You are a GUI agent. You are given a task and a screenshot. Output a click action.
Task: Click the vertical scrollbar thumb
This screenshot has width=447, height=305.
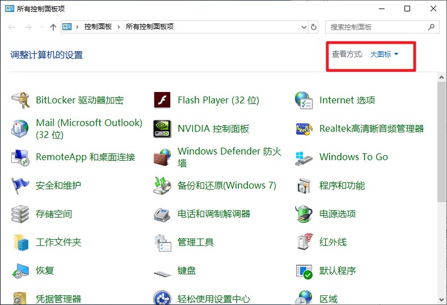coord(441,142)
